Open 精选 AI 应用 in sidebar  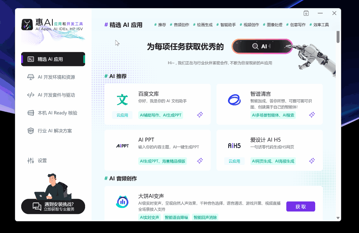click(53, 59)
